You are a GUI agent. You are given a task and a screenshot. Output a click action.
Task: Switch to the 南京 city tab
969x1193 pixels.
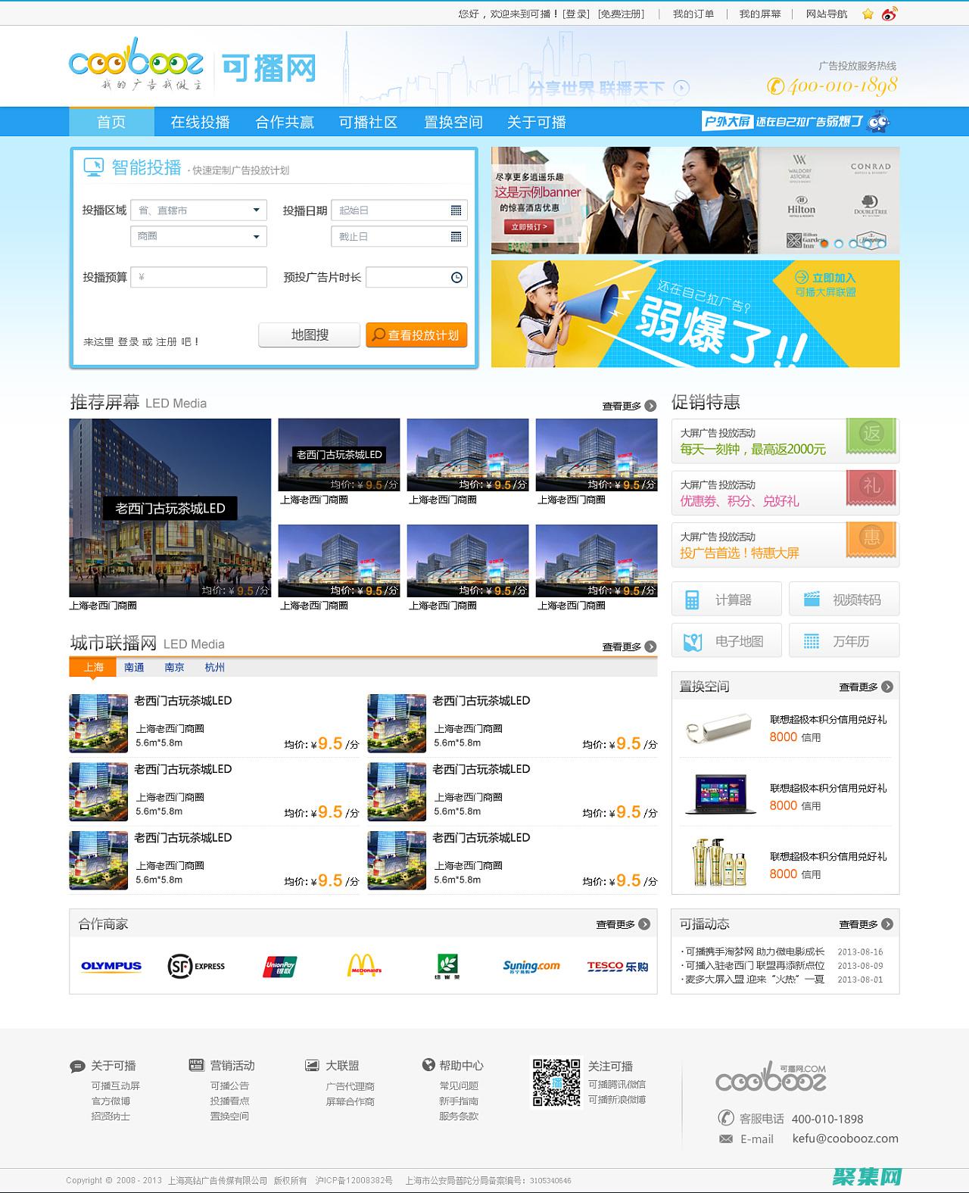point(174,667)
